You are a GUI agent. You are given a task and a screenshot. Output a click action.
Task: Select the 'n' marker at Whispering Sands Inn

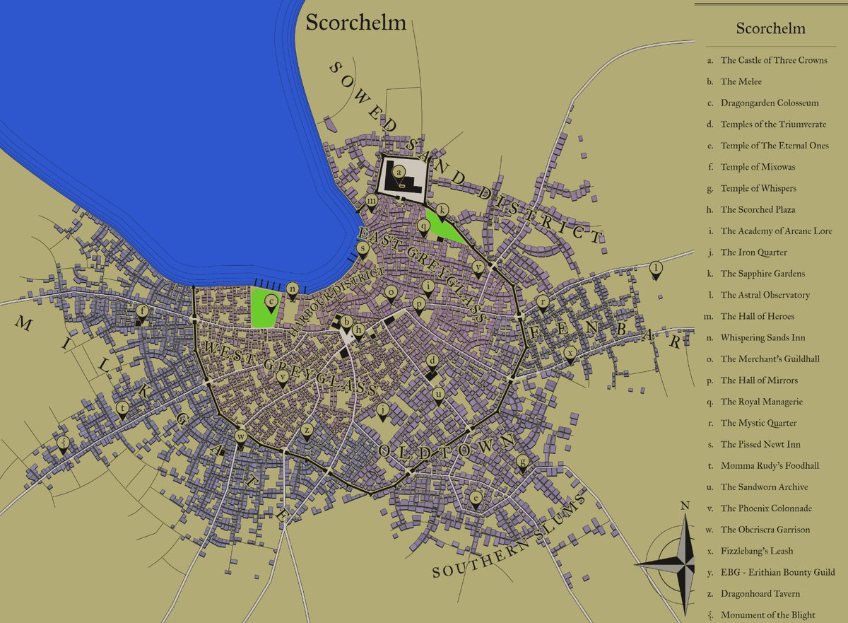(293, 289)
